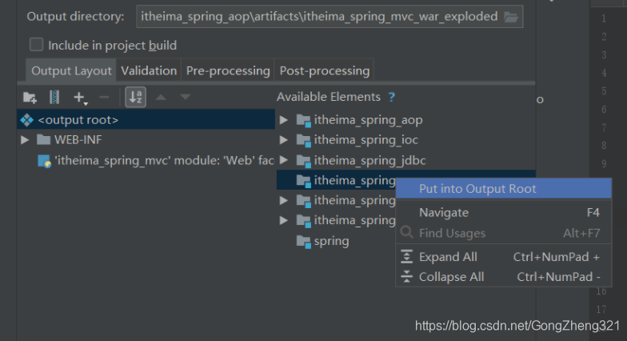This screenshot has height=341, width=627.
Task: Click the Available Elements help question mark
Action: coord(392,97)
